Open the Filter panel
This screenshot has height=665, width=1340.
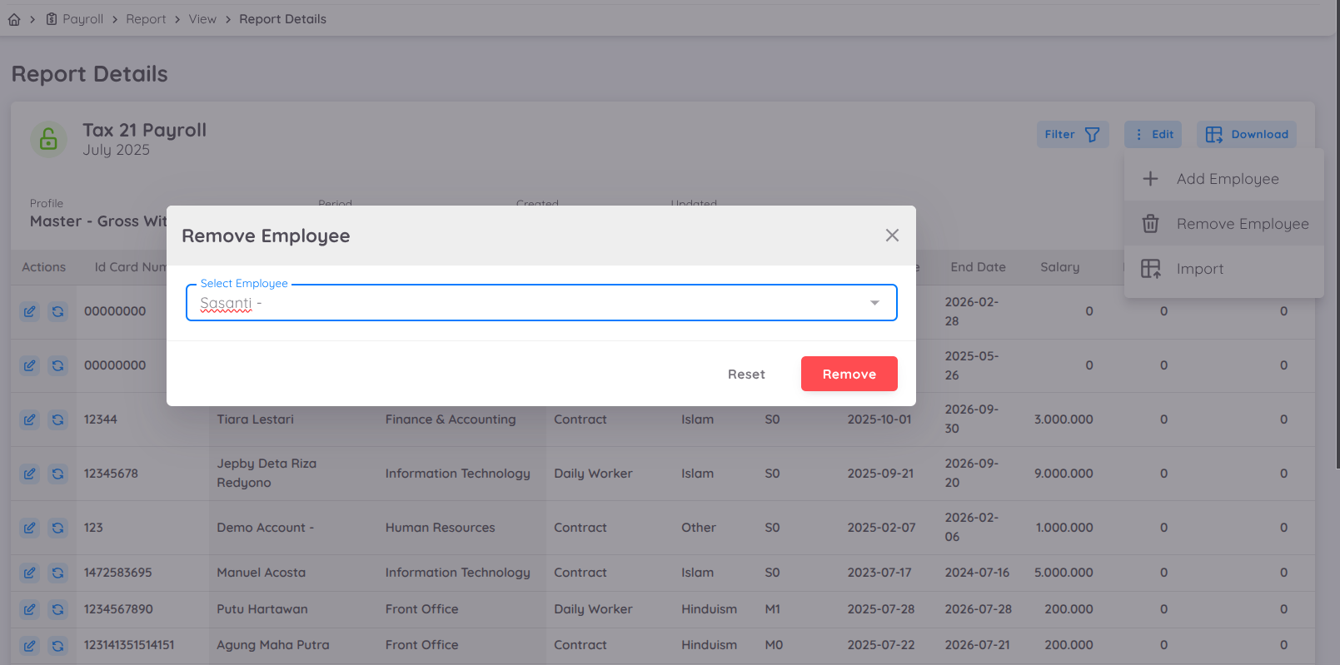1072,135
